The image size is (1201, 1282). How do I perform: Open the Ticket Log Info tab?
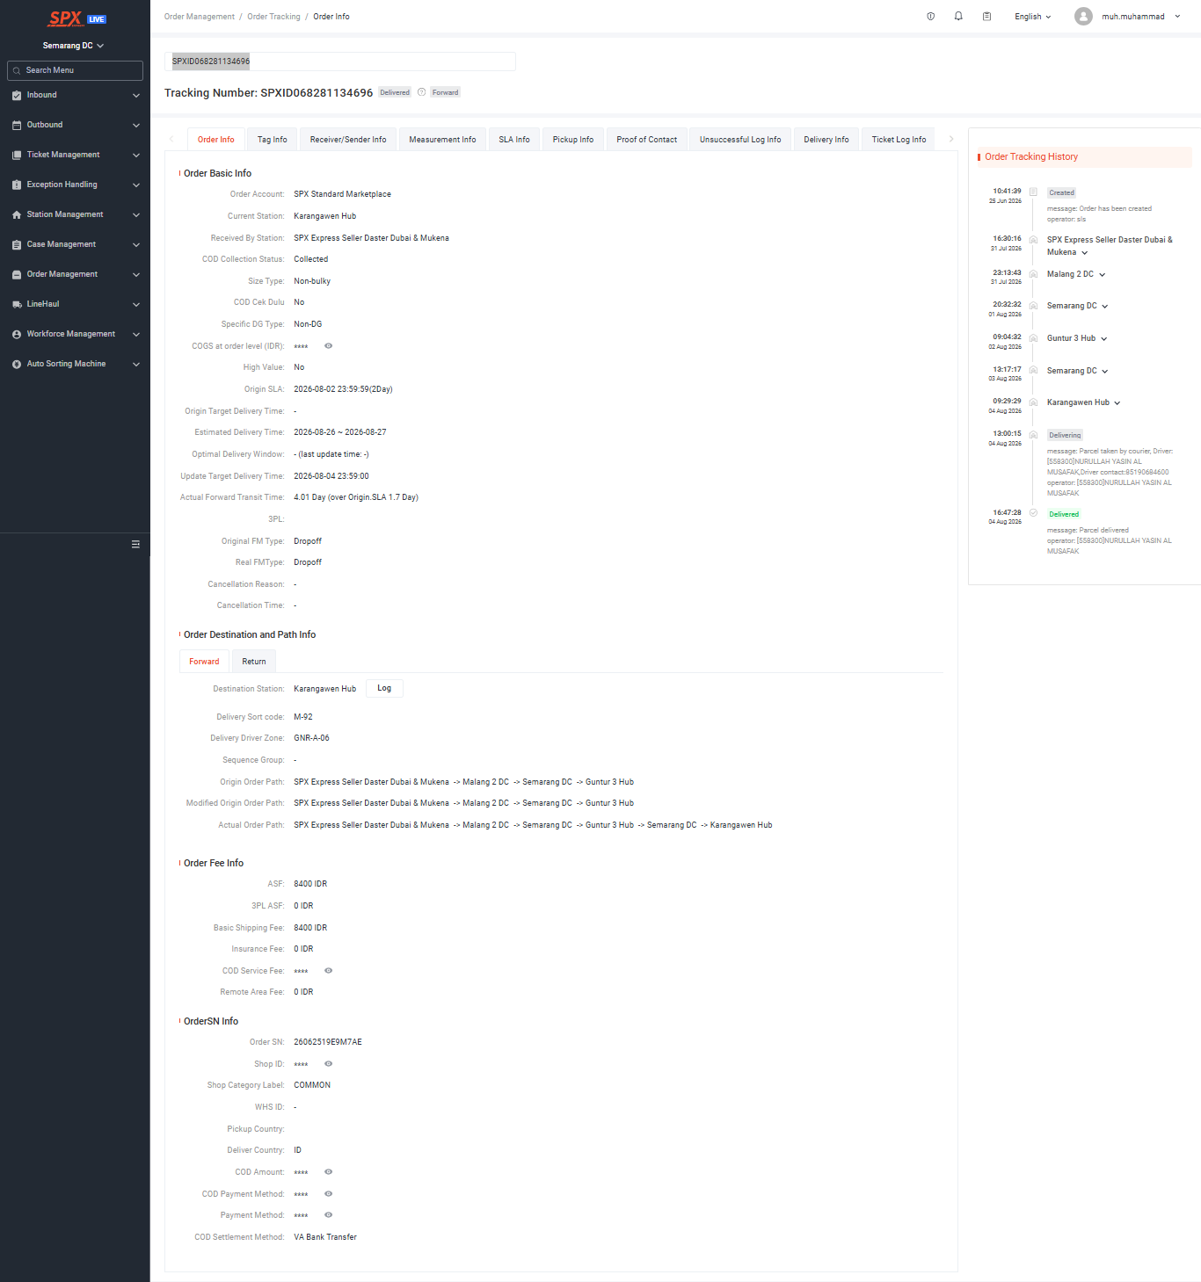point(899,140)
